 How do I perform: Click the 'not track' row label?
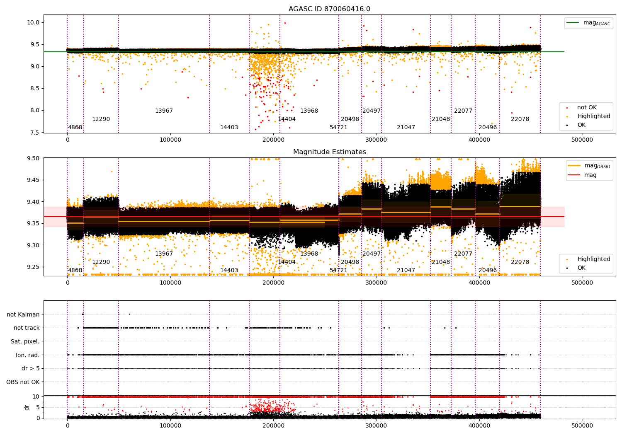tap(27, 328)
